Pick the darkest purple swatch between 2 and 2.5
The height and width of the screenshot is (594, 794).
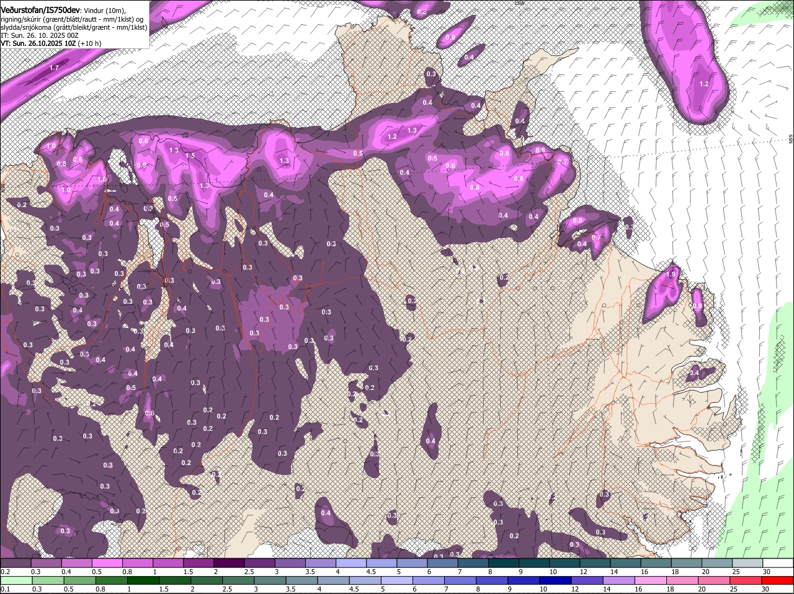[x=229, y=563]
